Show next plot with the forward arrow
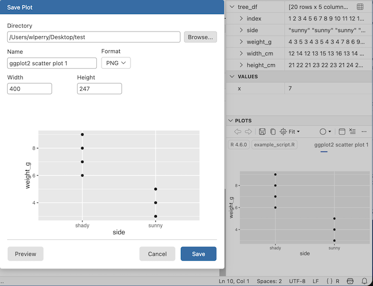 [x=248, y=131]
